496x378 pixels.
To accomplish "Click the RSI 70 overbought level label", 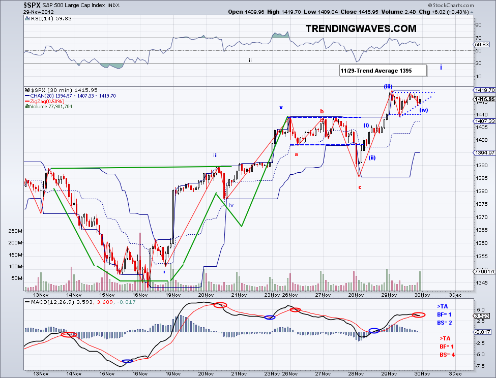I will click(x=478, y=38).
